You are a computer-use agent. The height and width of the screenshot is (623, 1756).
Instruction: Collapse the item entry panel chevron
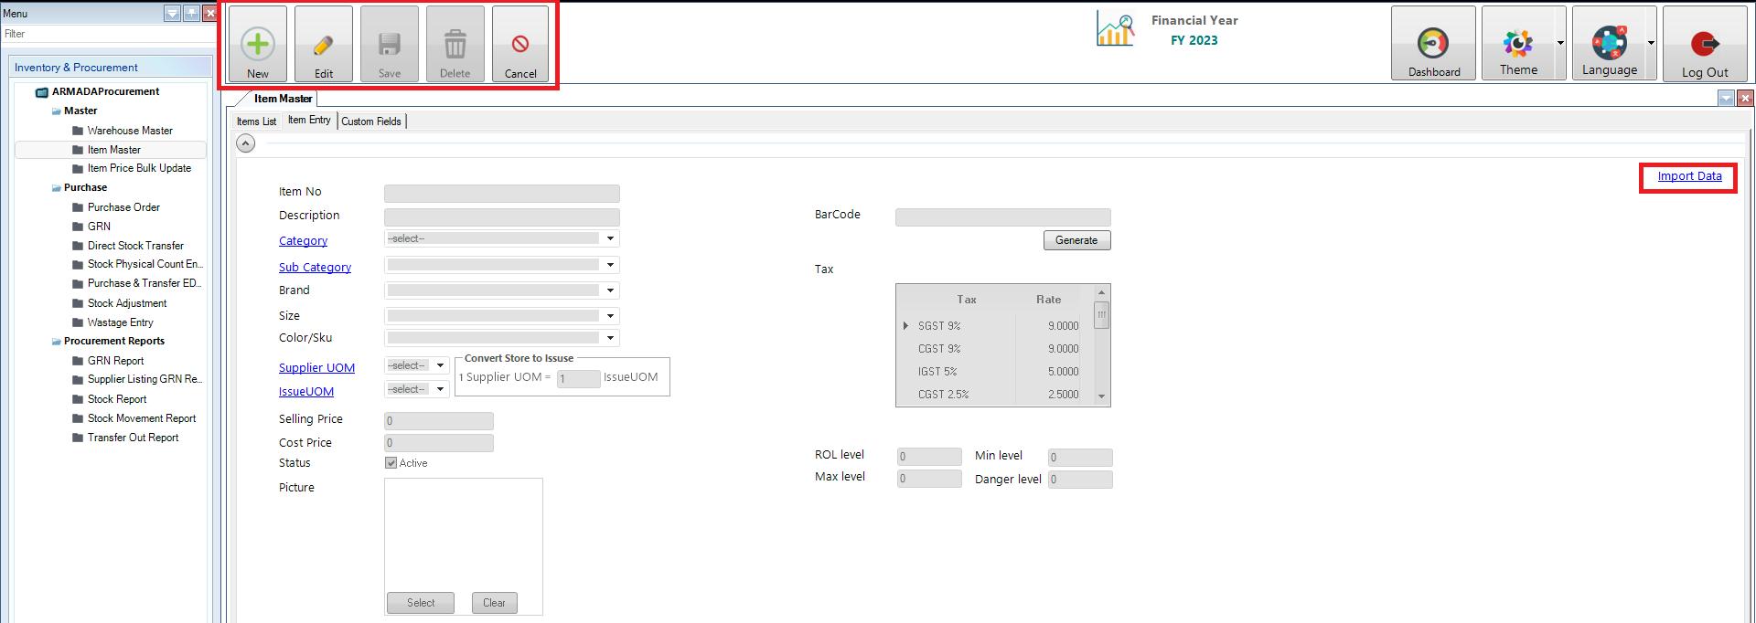(x=246, y=143)
